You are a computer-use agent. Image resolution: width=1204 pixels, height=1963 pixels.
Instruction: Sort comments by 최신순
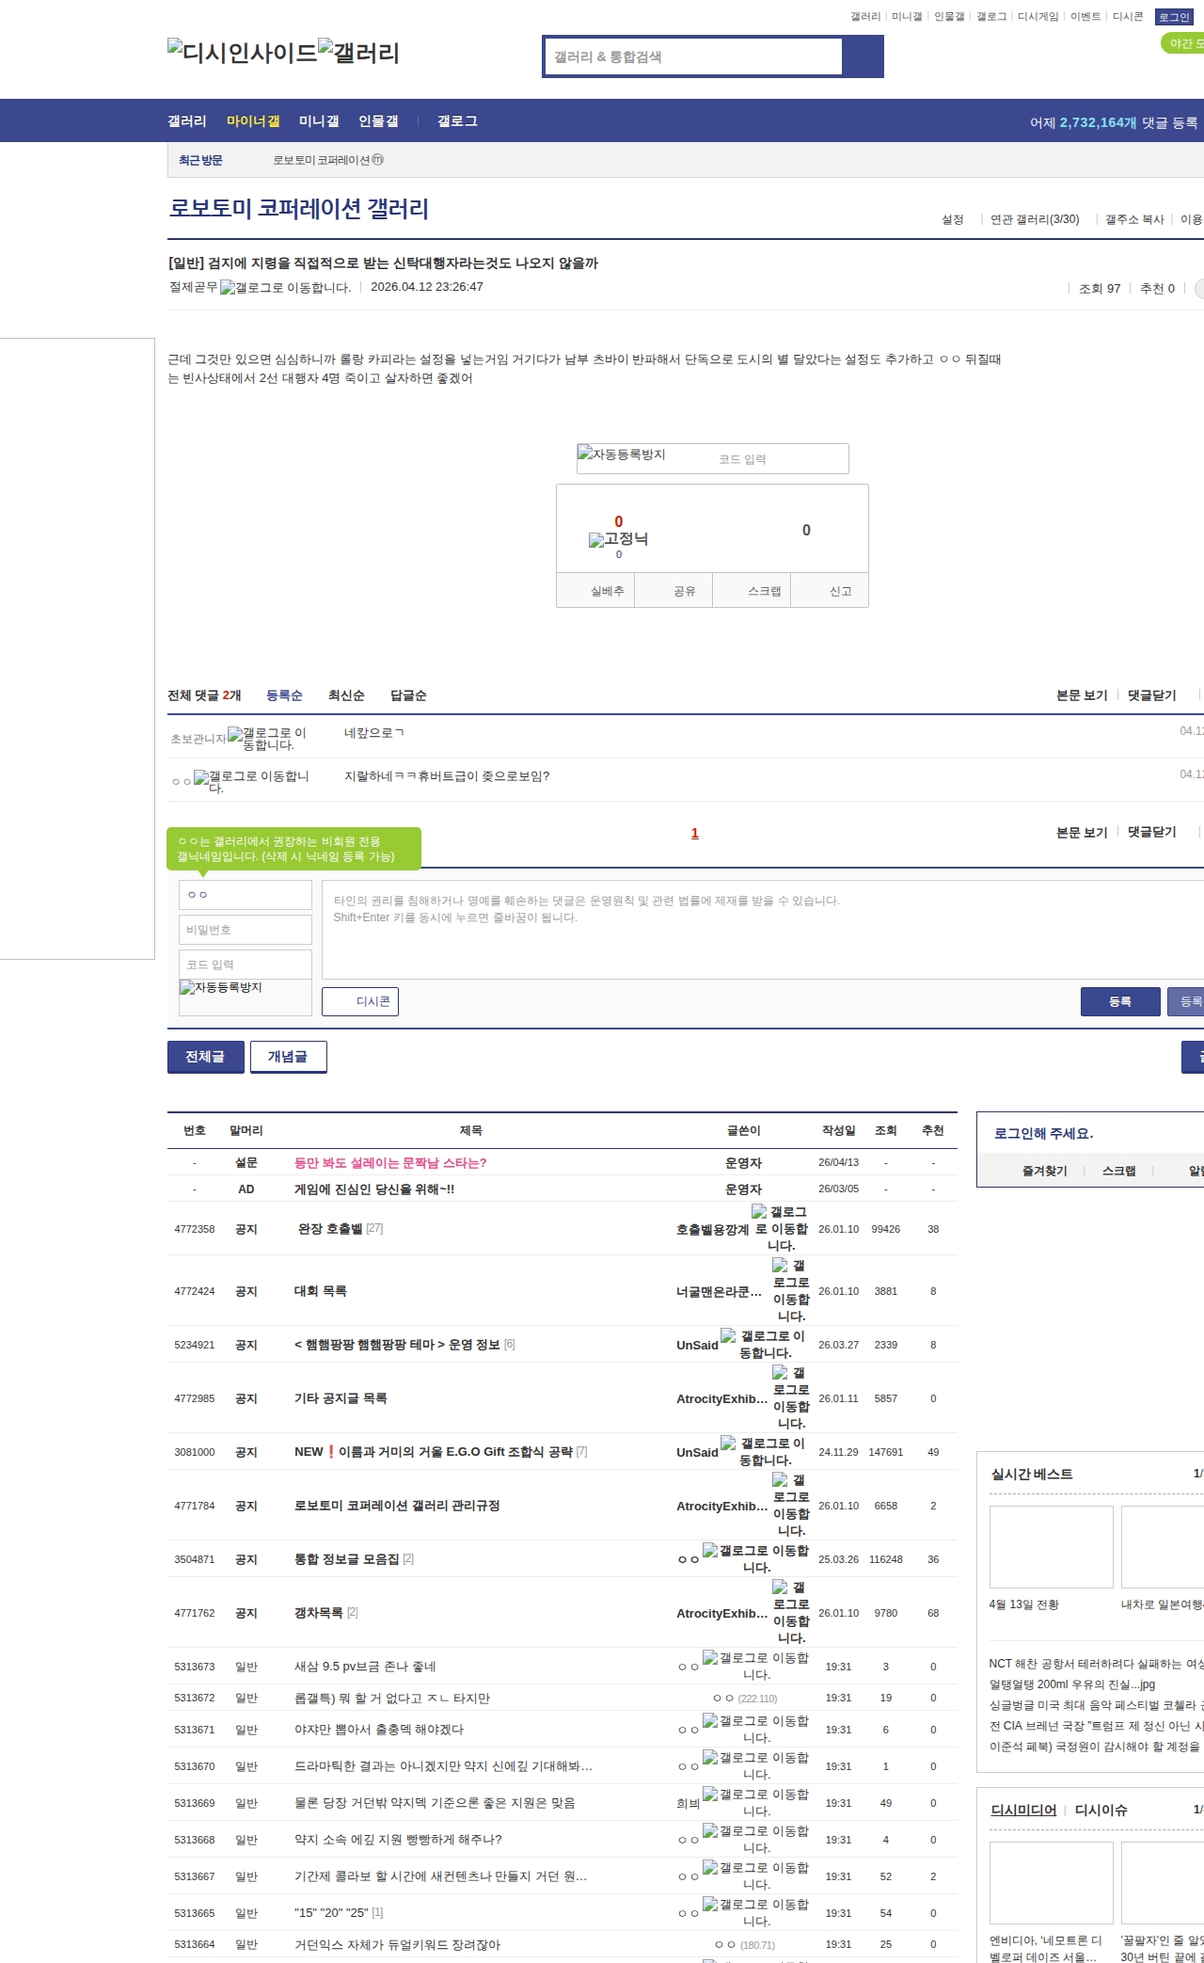346,695
